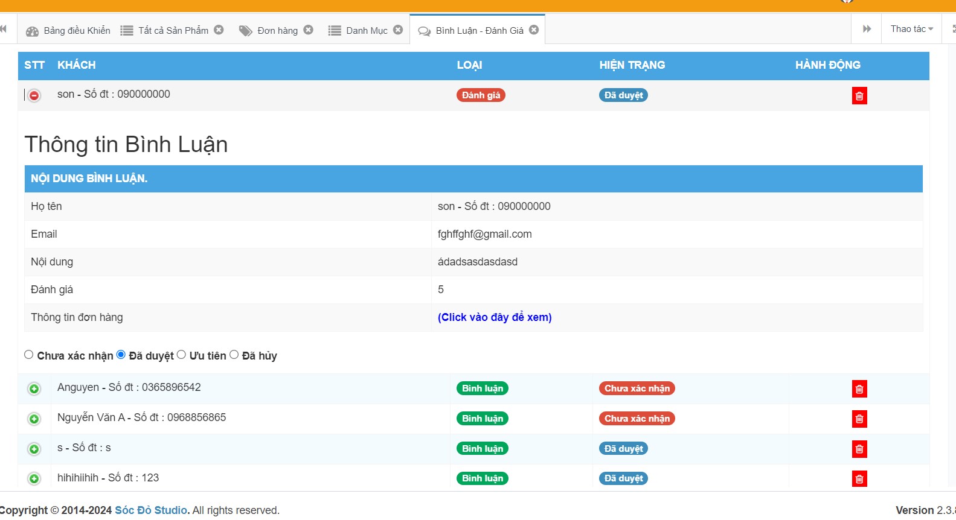Expand the Nguyễn Văn A comment row
The image size is (956, 520).
click(x=34, y=419)
